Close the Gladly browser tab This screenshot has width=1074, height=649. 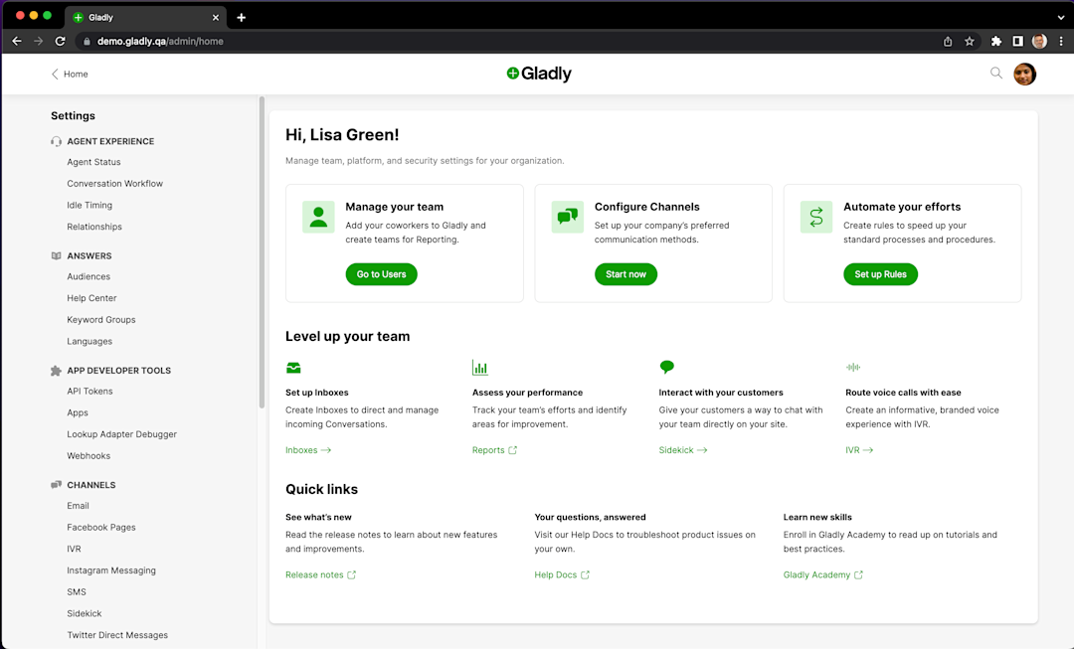tap(215, 17)
